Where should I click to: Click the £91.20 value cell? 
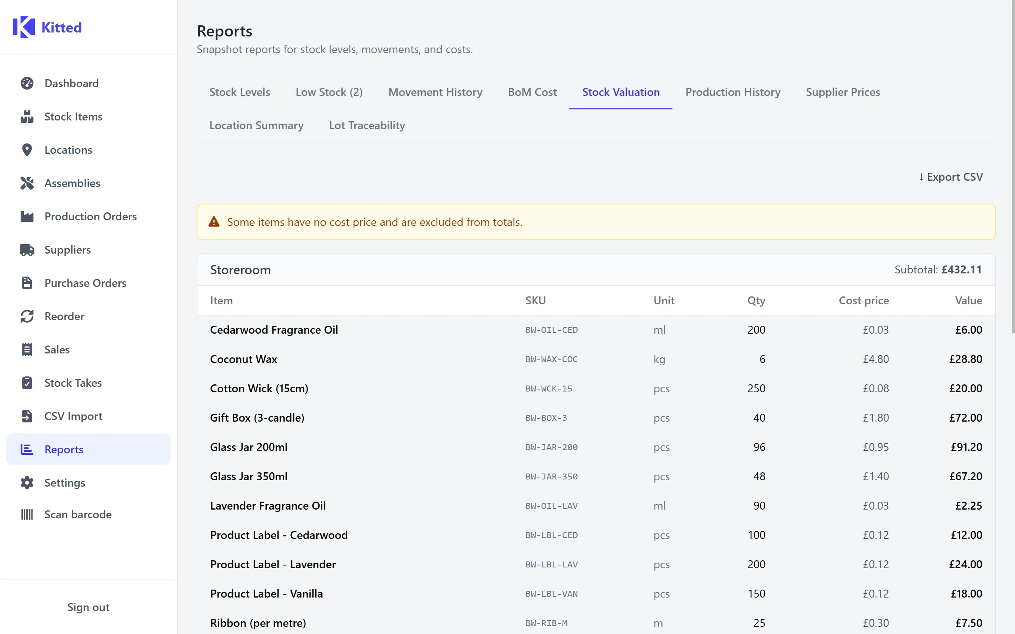tap(966, 447)
